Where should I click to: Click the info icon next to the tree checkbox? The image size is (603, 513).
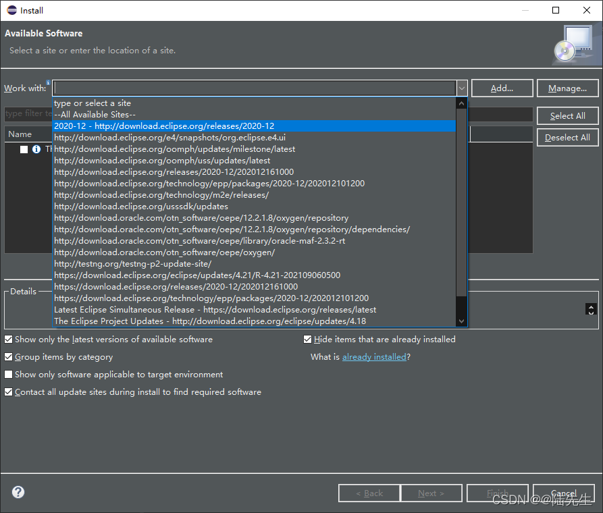36,149
